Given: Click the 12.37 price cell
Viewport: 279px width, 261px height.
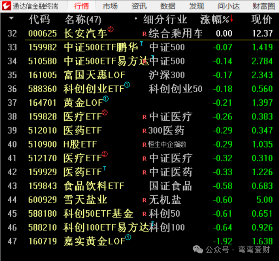Looking at the screenshot, I should 262,33.
